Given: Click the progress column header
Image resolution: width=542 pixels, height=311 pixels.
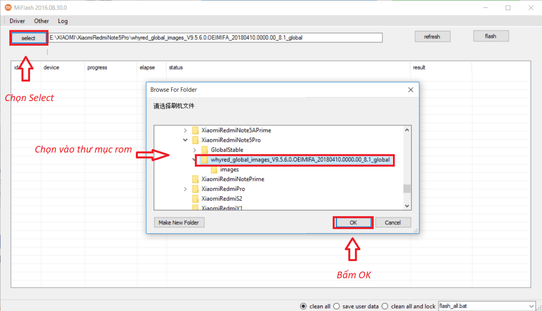Looking at the screenshot, I should click(97, 68).
